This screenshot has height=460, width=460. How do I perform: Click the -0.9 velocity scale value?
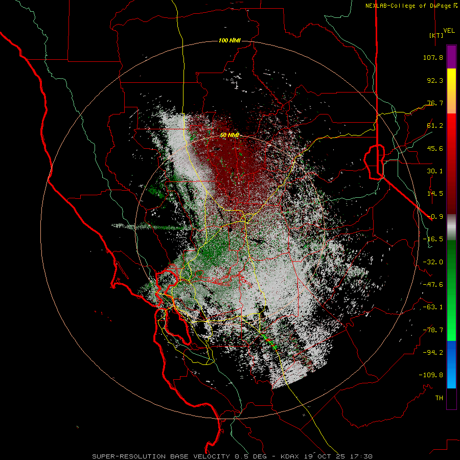(435, 217)
